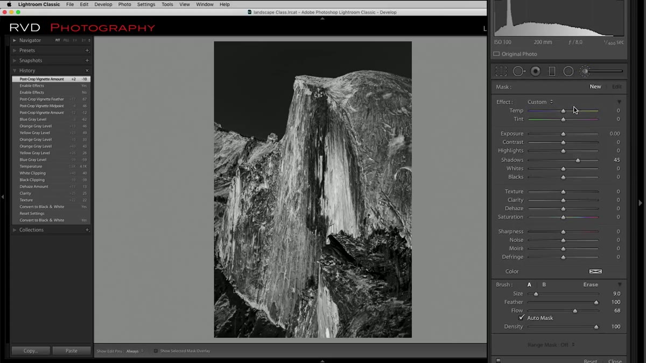The image size is (646, 363).
Task: Toggle Show Selected Mask Overlay checkbox
Action: click(156, 351)
